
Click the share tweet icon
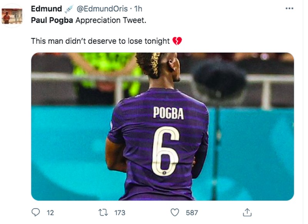(247, 212)
